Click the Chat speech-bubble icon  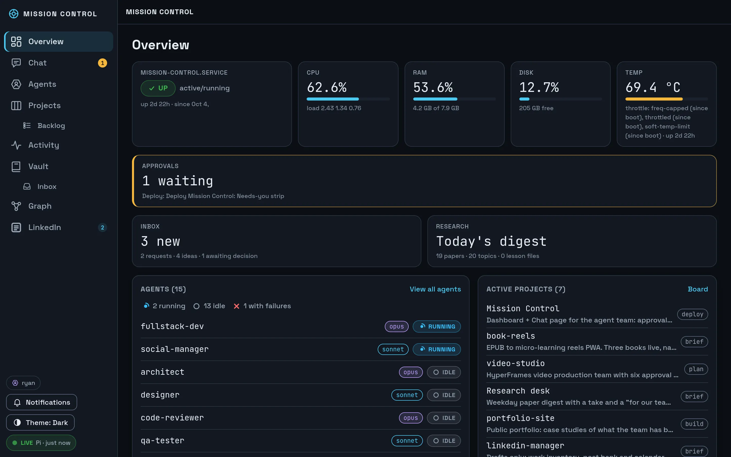pyautogui.click(x=16, y=63)
